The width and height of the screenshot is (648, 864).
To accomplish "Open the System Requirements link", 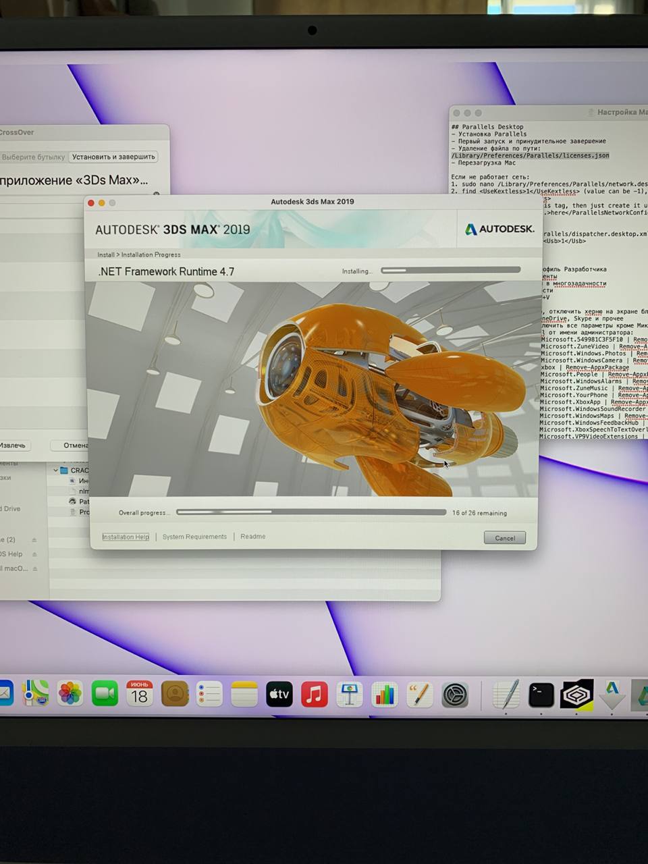I will [194, 537].
